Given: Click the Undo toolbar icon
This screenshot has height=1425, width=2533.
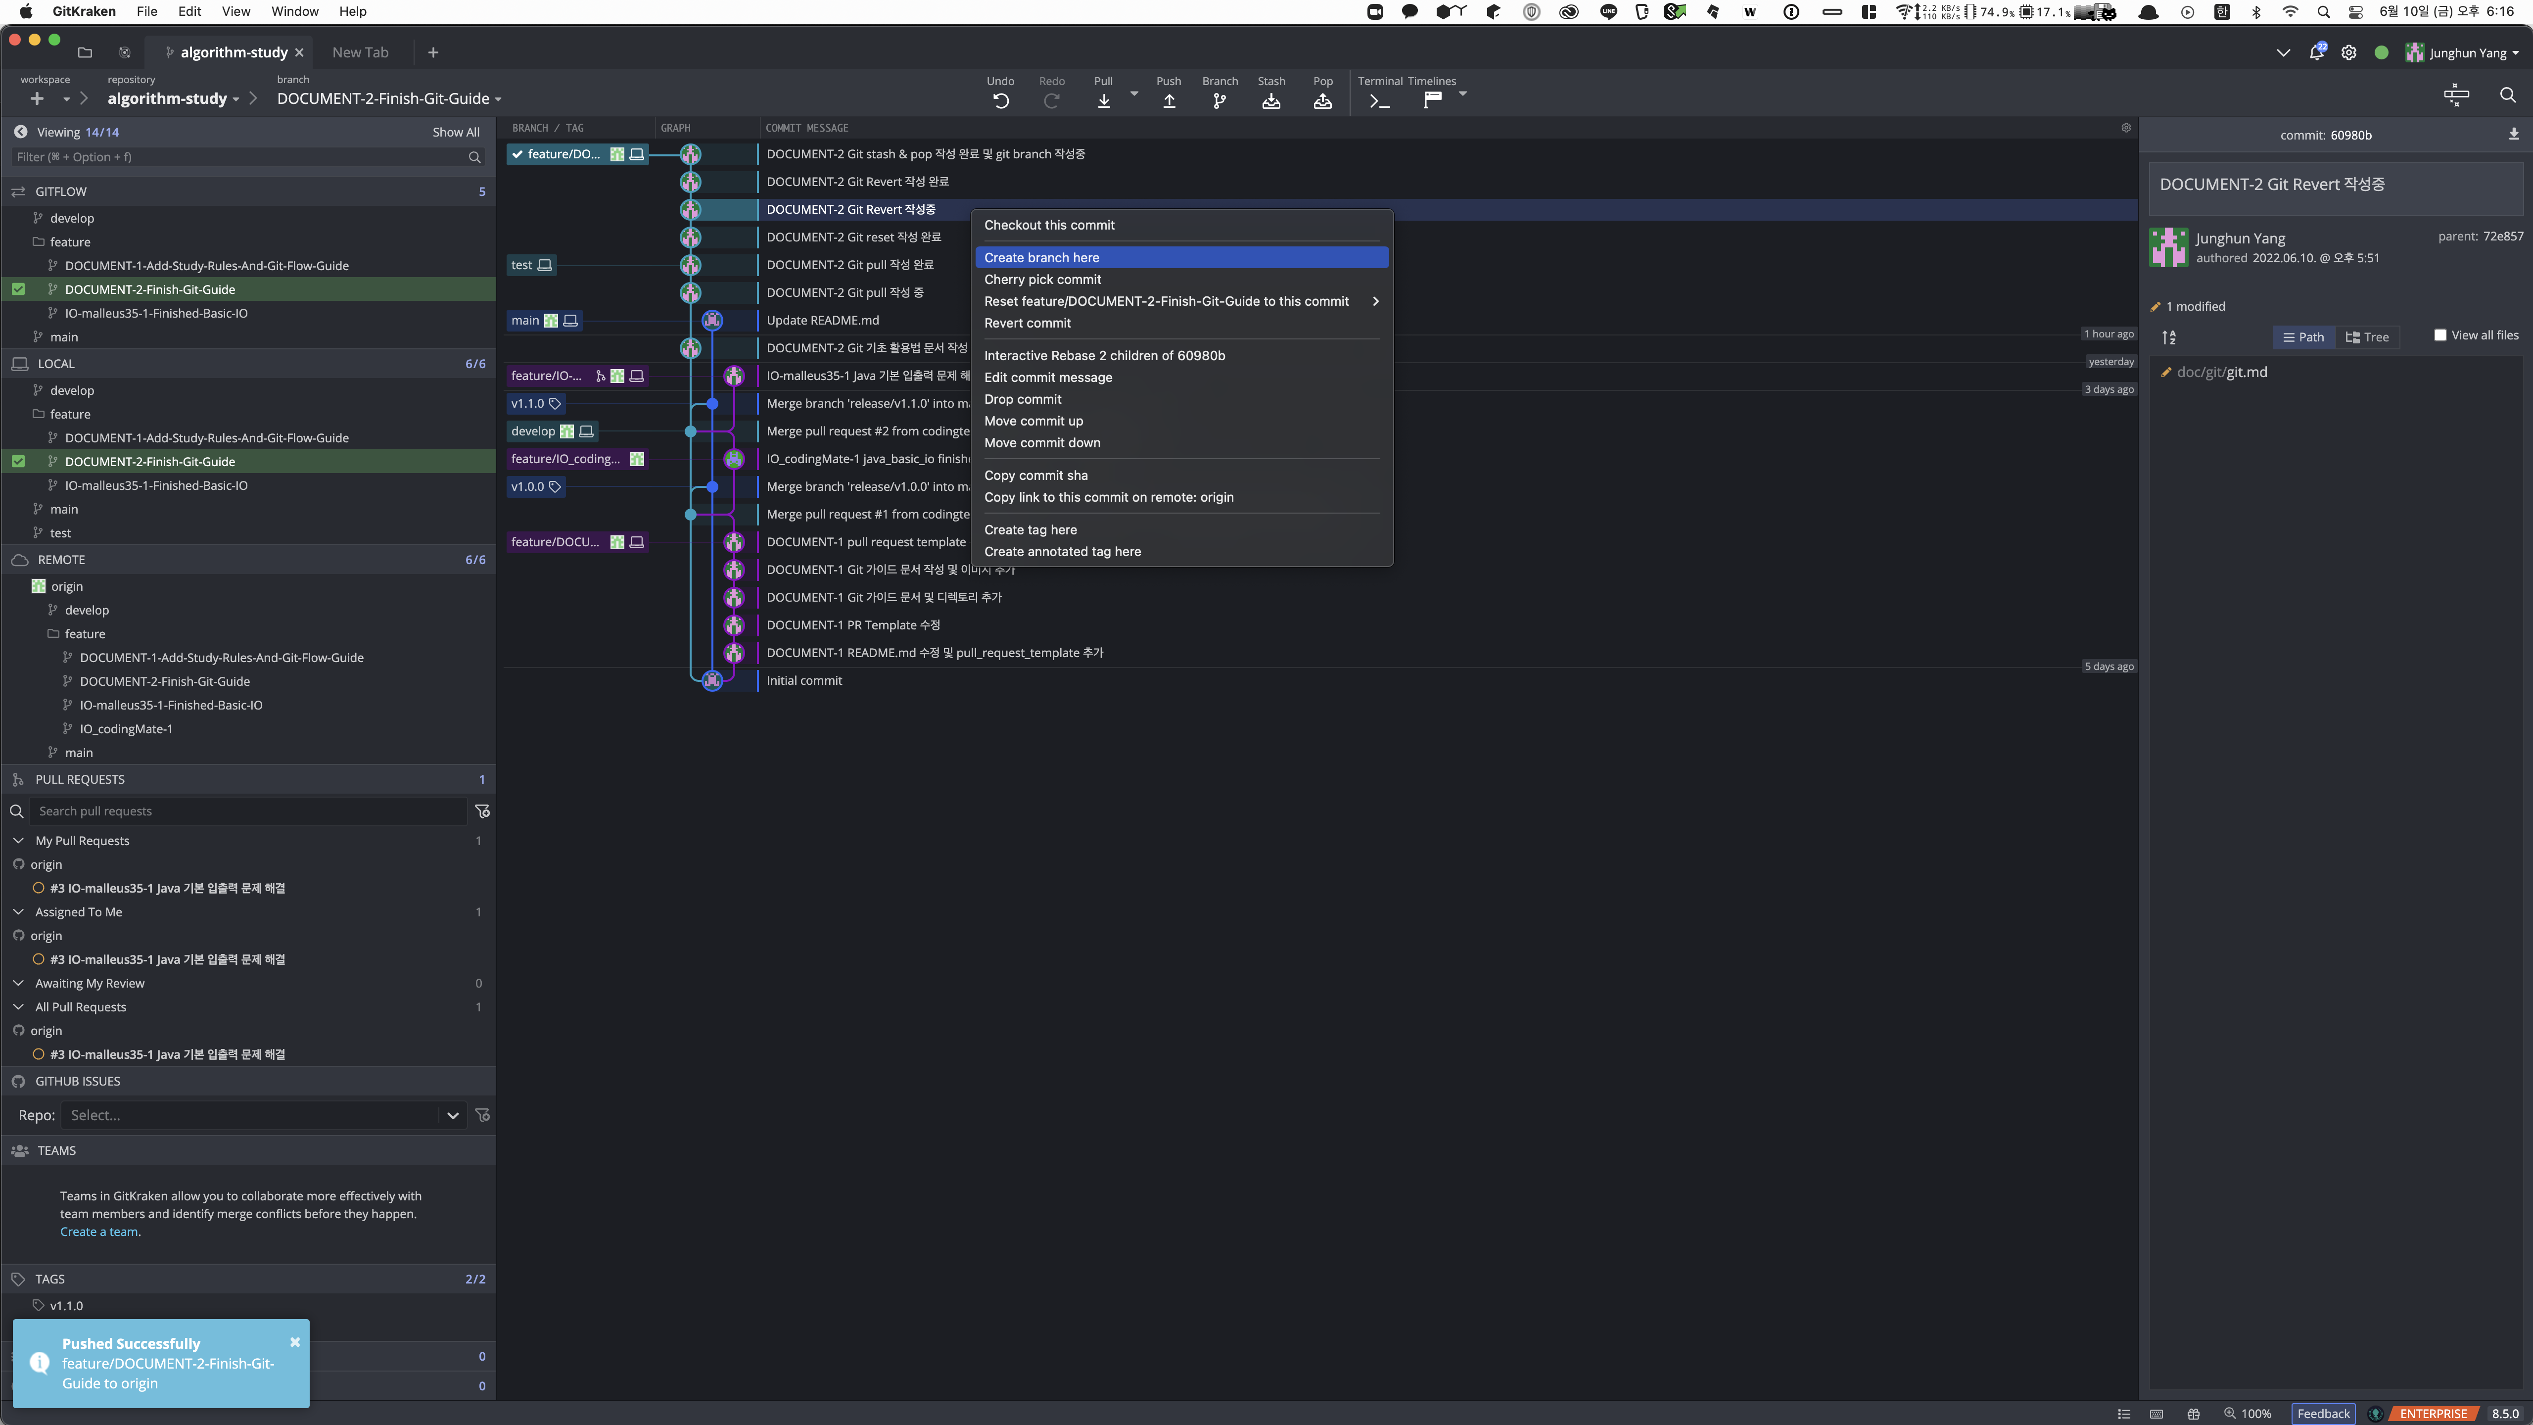Looking at the screenshot, I should pyautogui.click(x=1000, y=100).
